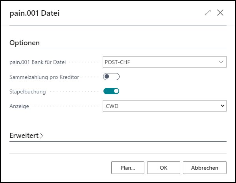The height and width of the screenshot is (183, 236).
Task: Click the pain.001 Datei dialog title
Action: tap(35, 13)
